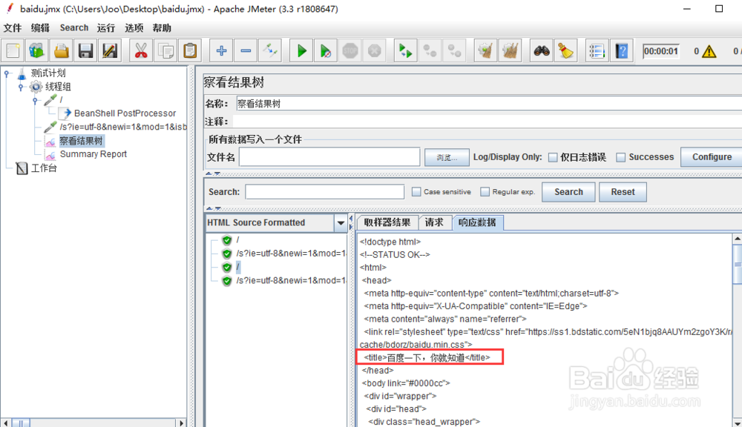The width and height of the screenshot is (742, 427).
Task: Click the Reset button
Action: click(x=623, y=191)
